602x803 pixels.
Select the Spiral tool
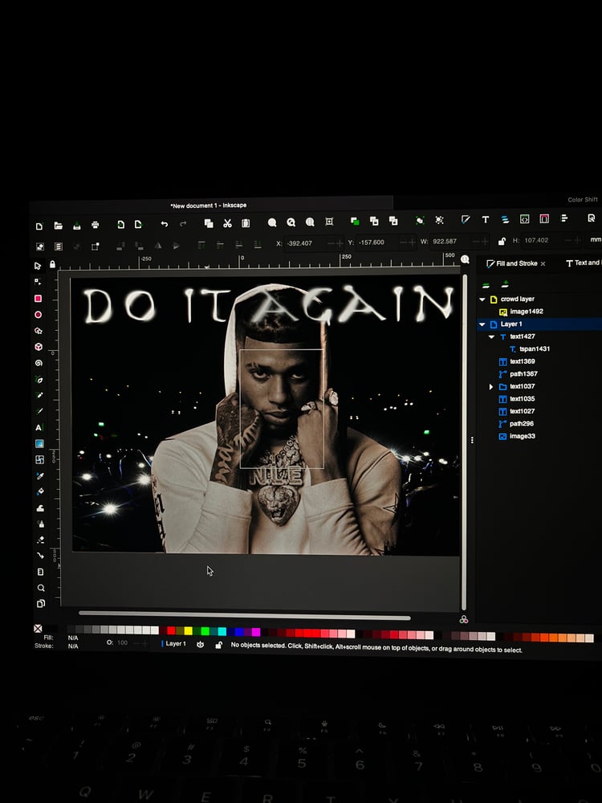(39, 363)
